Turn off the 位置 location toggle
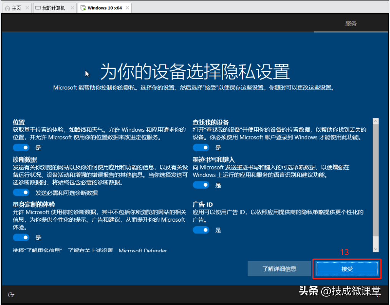Screen dimensions: 390x305 pos(21,148)
